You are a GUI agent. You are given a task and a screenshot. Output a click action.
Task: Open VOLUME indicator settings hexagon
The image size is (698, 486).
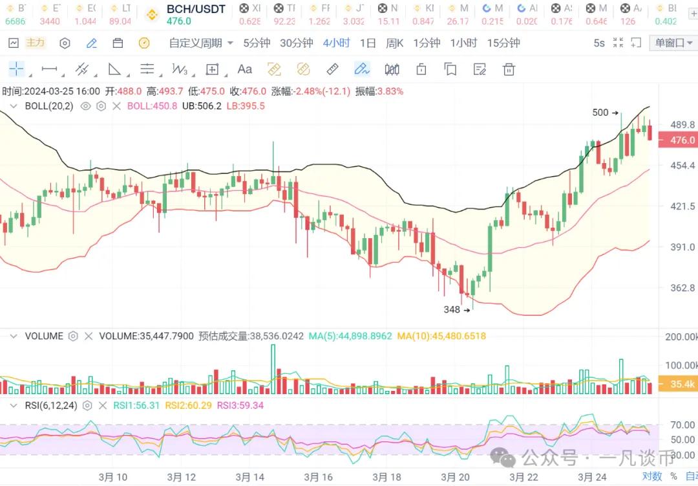click(73, 336)
